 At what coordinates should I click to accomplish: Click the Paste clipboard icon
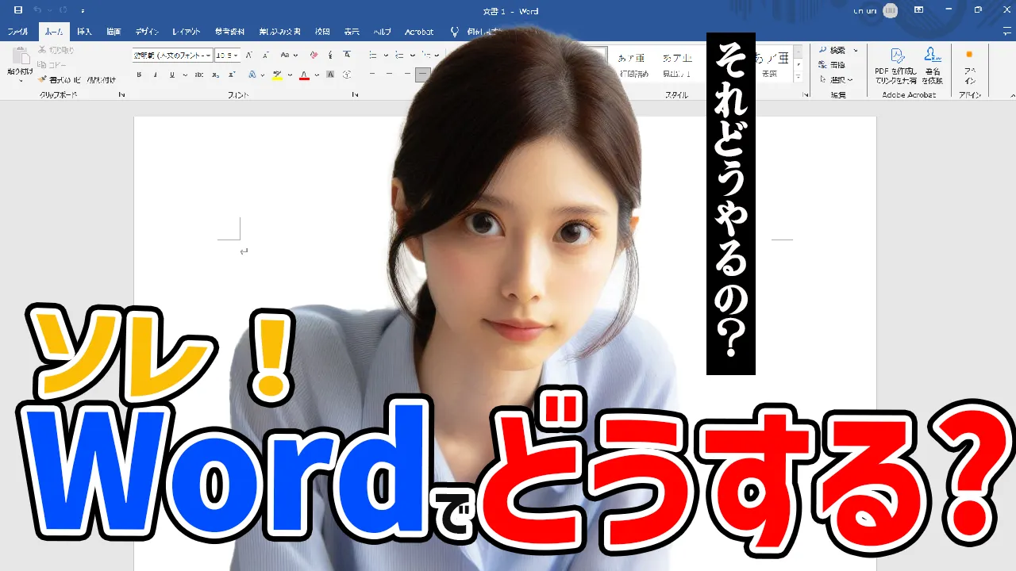pos(20,59)
